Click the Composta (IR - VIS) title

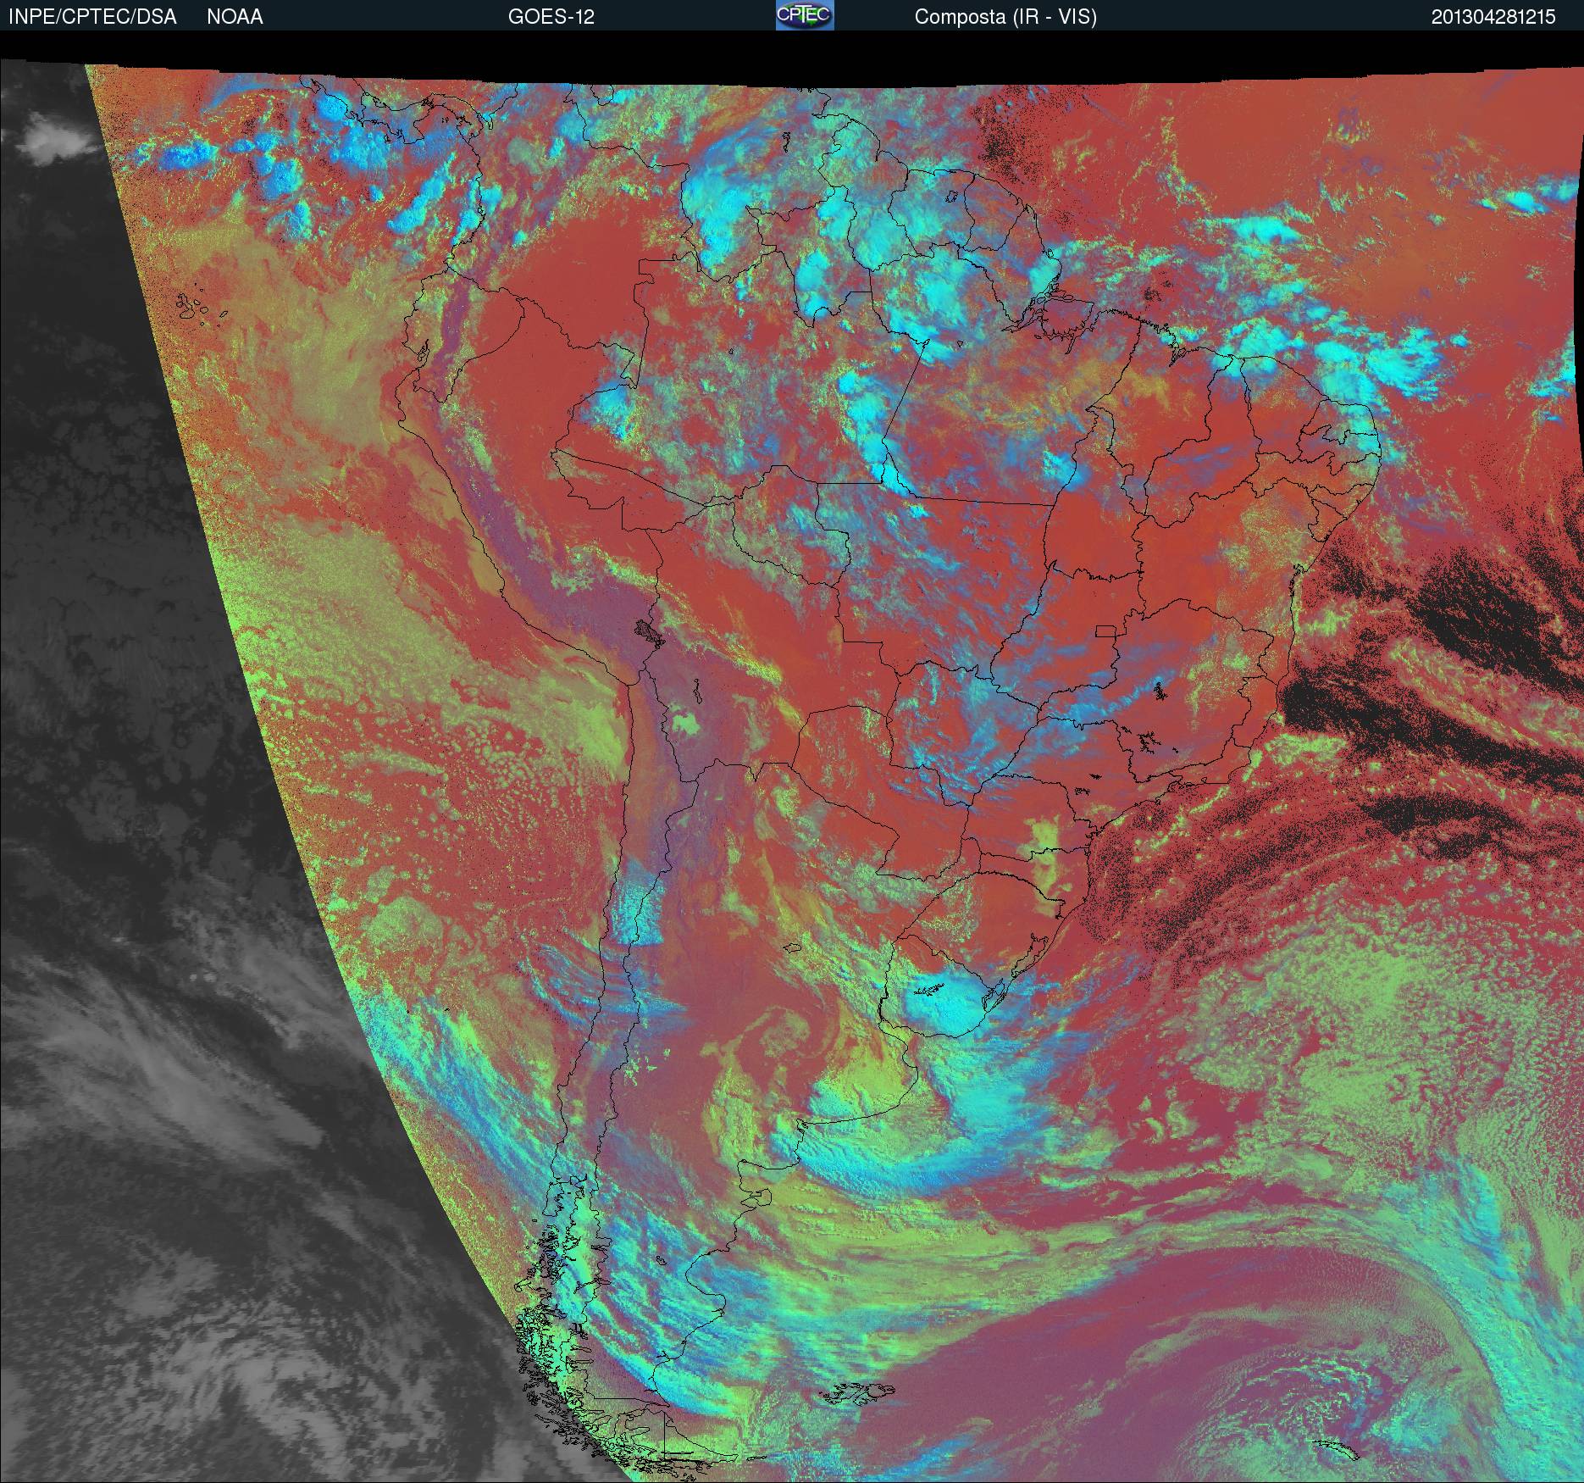tap(1005, 17)
